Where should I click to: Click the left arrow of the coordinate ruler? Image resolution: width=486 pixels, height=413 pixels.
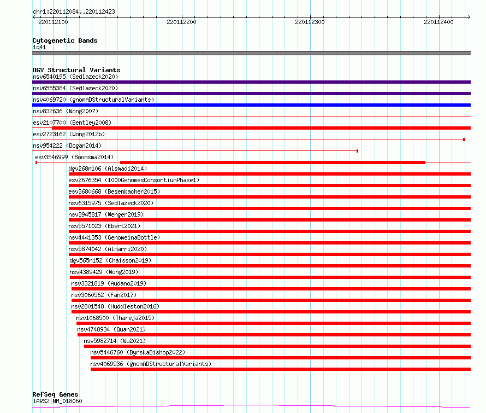(34, 18)
